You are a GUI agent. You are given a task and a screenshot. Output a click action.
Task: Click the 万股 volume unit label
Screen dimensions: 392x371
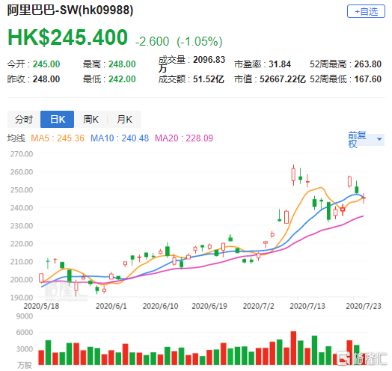pyautogui.click(x=25, y=365)
